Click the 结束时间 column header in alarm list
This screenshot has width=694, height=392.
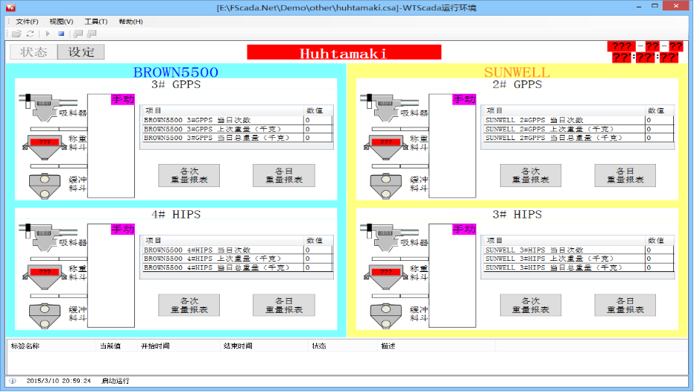click(264, 346)
